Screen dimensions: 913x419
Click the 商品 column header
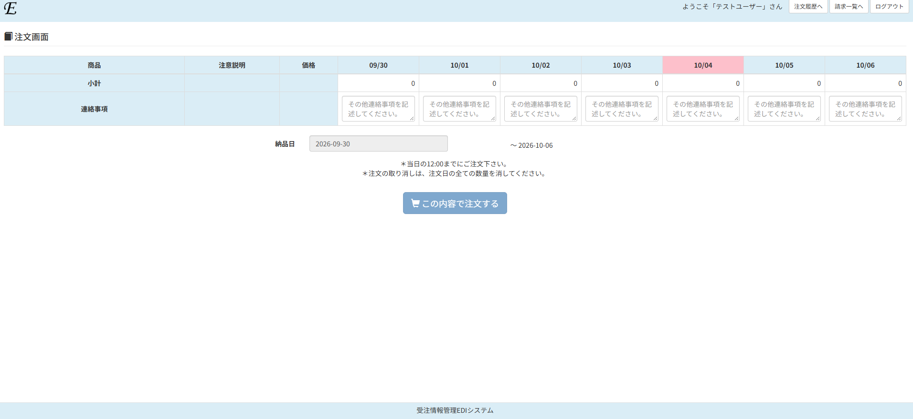94,65
